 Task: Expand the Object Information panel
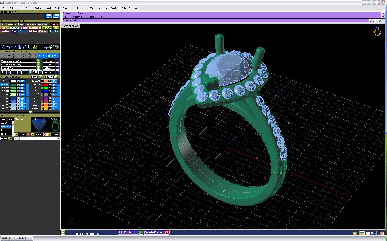[x=39, y=61]
